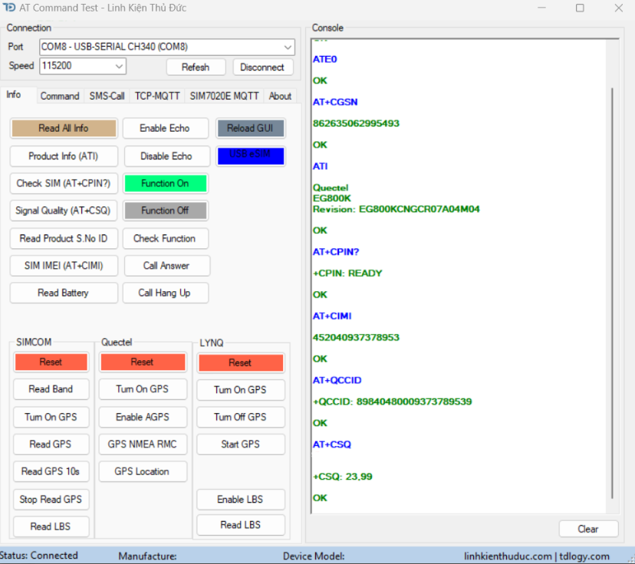Click the +QCCID response line
Image resolution: width=635 pixels, height=564 pixels.
point(393,402)
